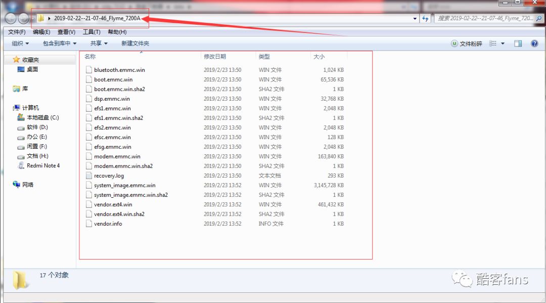Click the vendor.ext4.win file icon
The height and width of the screenshot is (303, 546).
coord(89,204)
